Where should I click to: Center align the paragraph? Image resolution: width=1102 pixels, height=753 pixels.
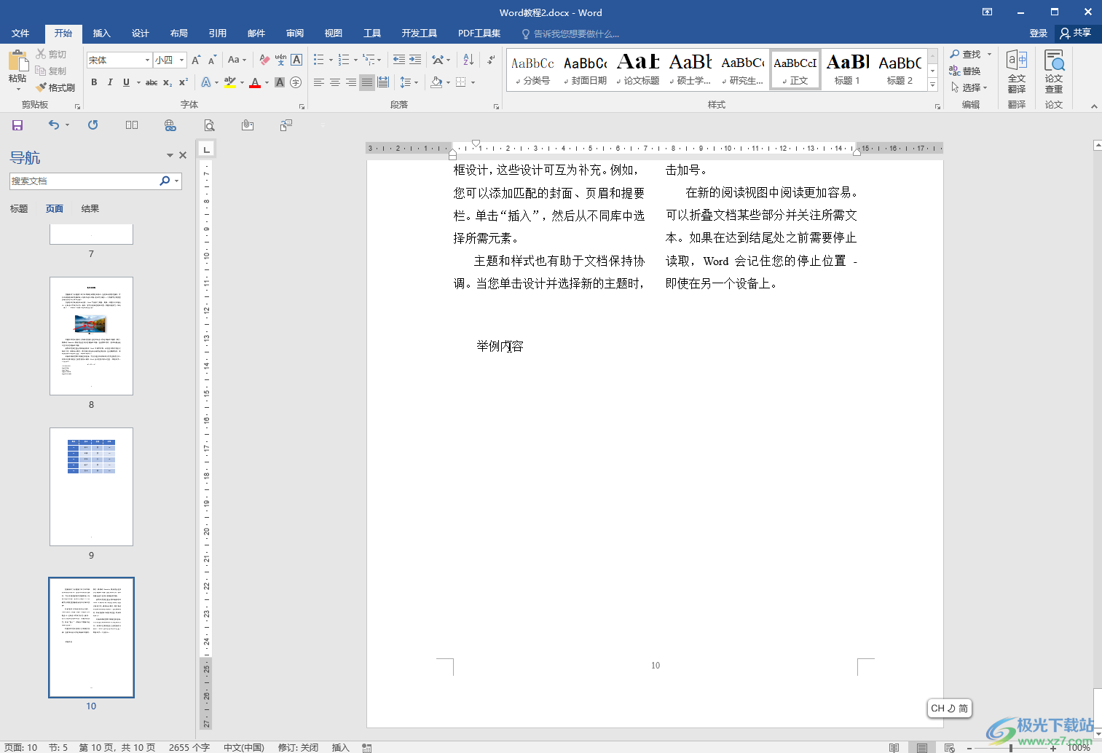point(335,82)
